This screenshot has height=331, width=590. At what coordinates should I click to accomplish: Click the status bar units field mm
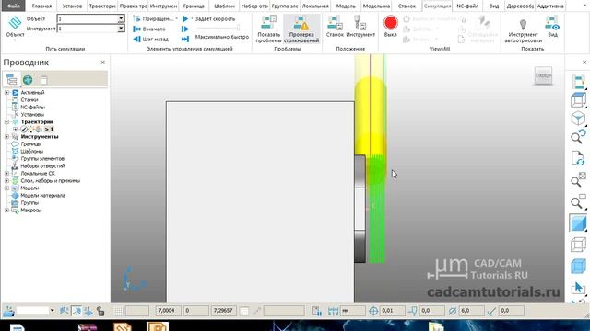352,311
